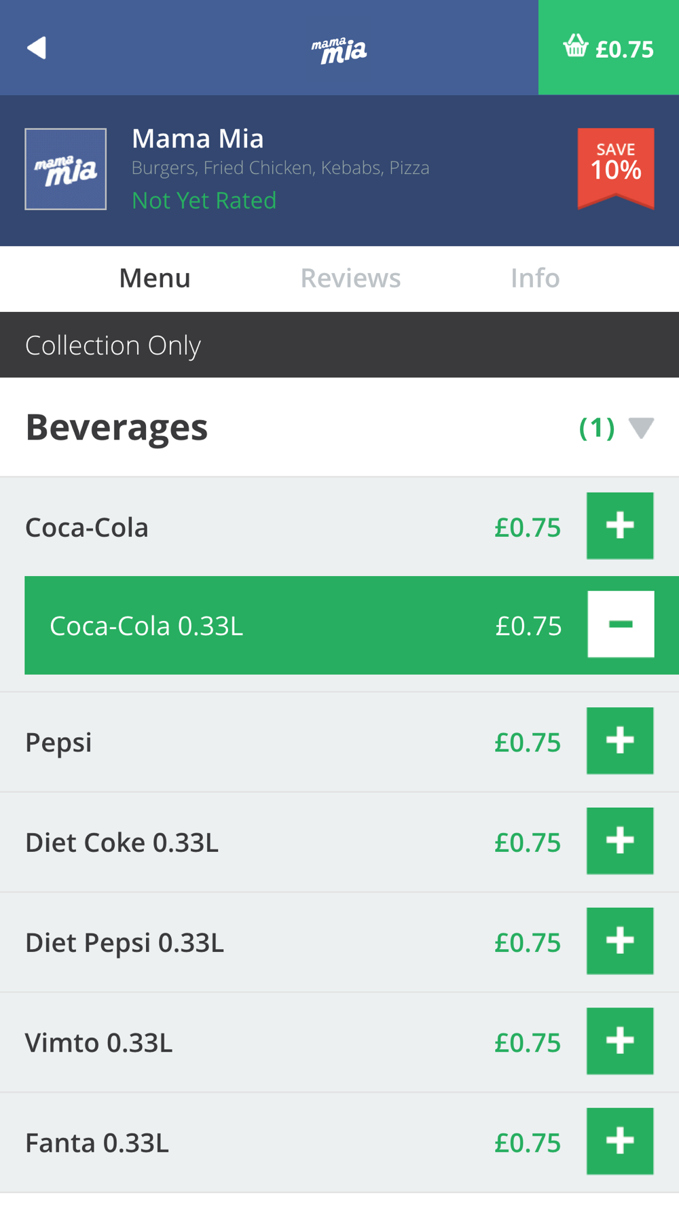Add Diet Pepsi 0.33L to the basket
This screenshot has width=679, height=1208.
coord(620,941)
